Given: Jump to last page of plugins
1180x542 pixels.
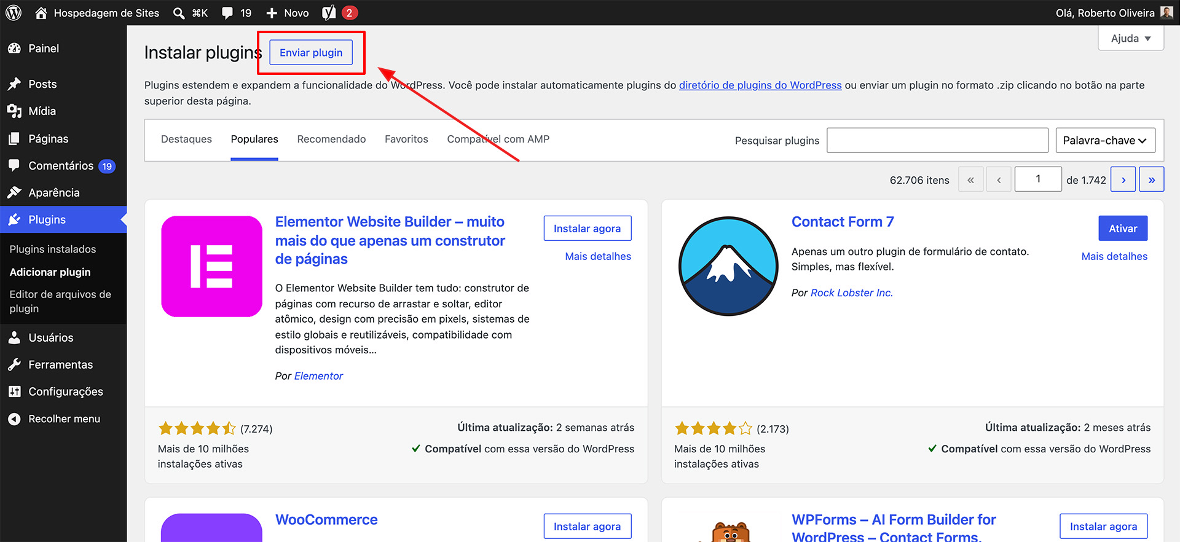Looking at the screenshot, I should [1151, 179].
